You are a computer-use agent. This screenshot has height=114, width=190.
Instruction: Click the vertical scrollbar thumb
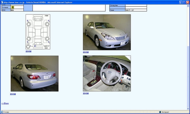pos(188,77)
